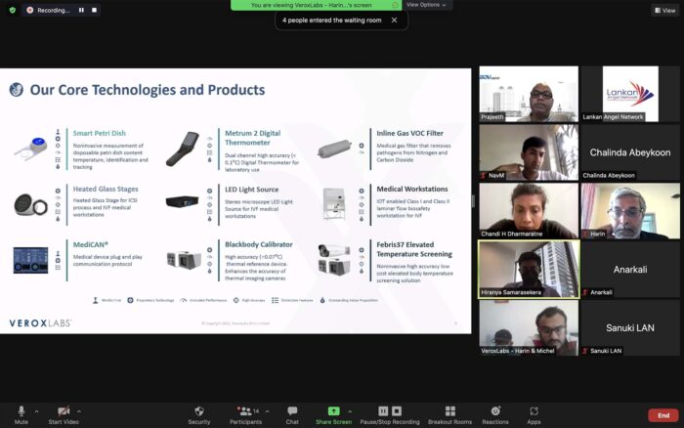
Task: Expand video options arrow beside Start Video
Action: [79, 410]
